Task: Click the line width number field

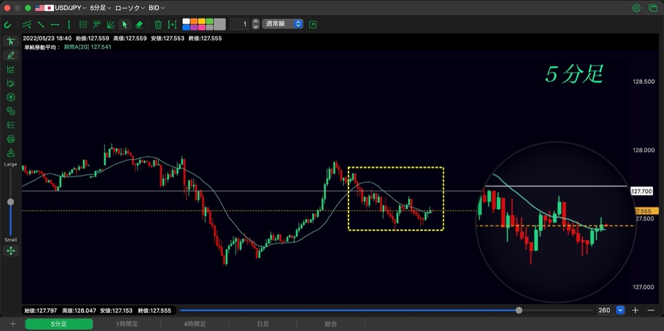Action: pyautogui.click(x=240, y=24)
